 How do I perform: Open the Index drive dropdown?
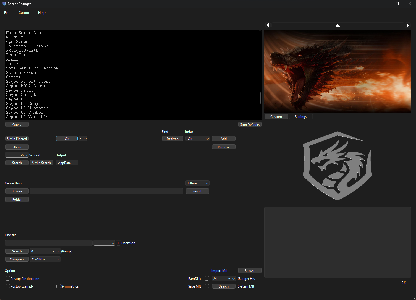click(x=197, y=139)
